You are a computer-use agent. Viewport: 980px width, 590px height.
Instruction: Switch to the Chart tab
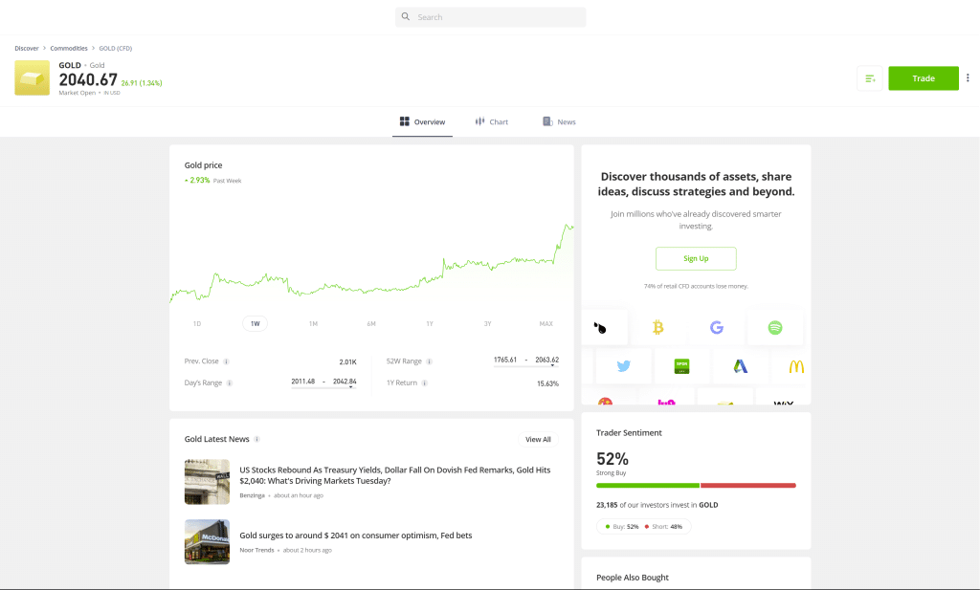click(x=491, y=122)
